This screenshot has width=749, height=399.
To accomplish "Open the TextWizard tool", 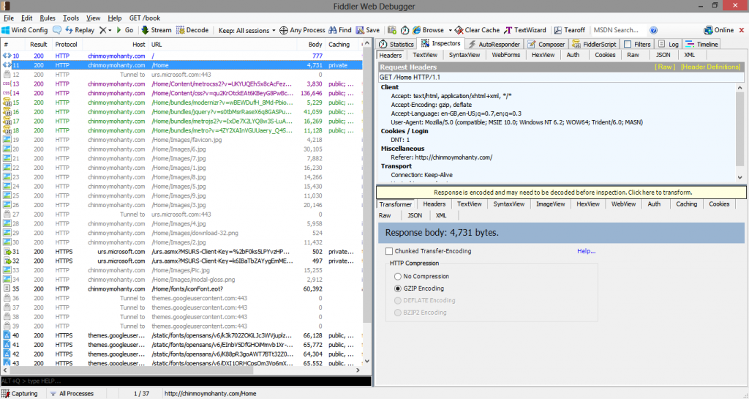I will coord(525,30).
